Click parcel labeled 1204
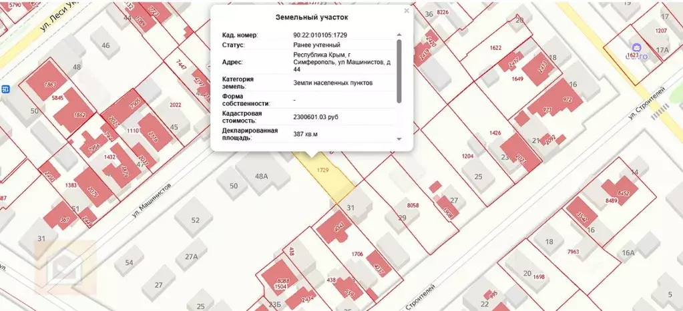This screenshot has height=311, width=683. (467, 156)
